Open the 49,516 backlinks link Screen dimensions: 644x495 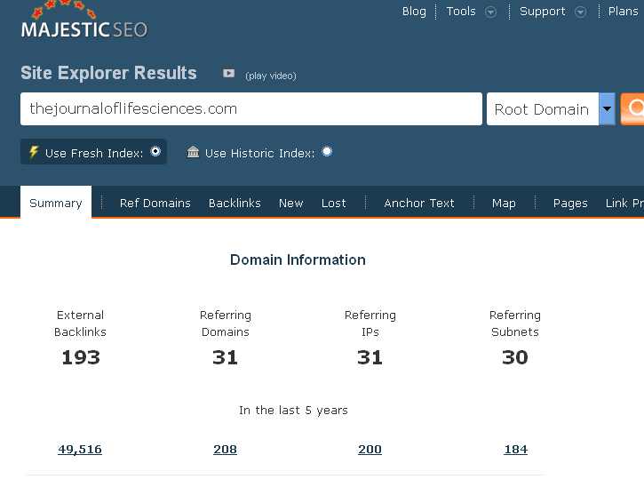pyautogui.click(x=80, y=450)
